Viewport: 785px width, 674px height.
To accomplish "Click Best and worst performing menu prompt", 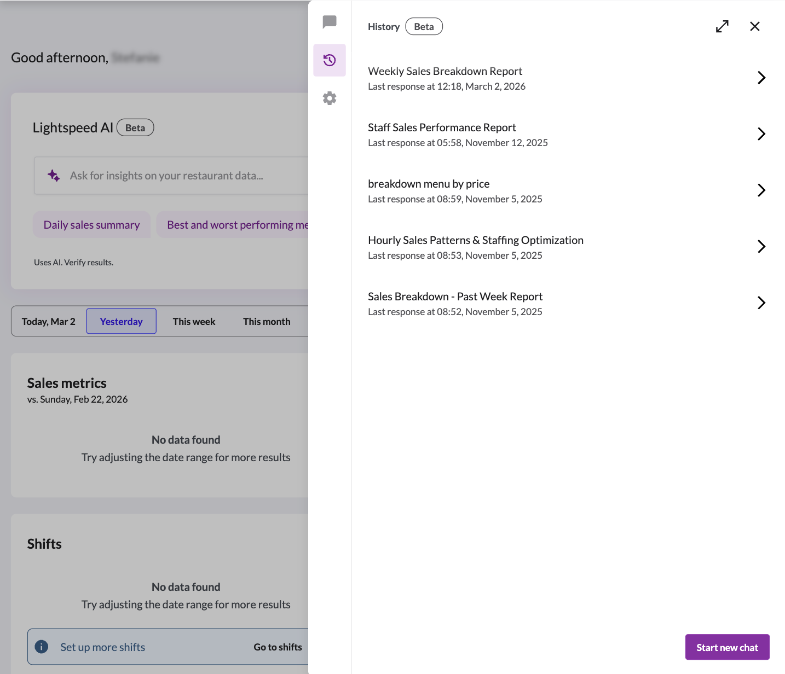I will click(235, 224).
